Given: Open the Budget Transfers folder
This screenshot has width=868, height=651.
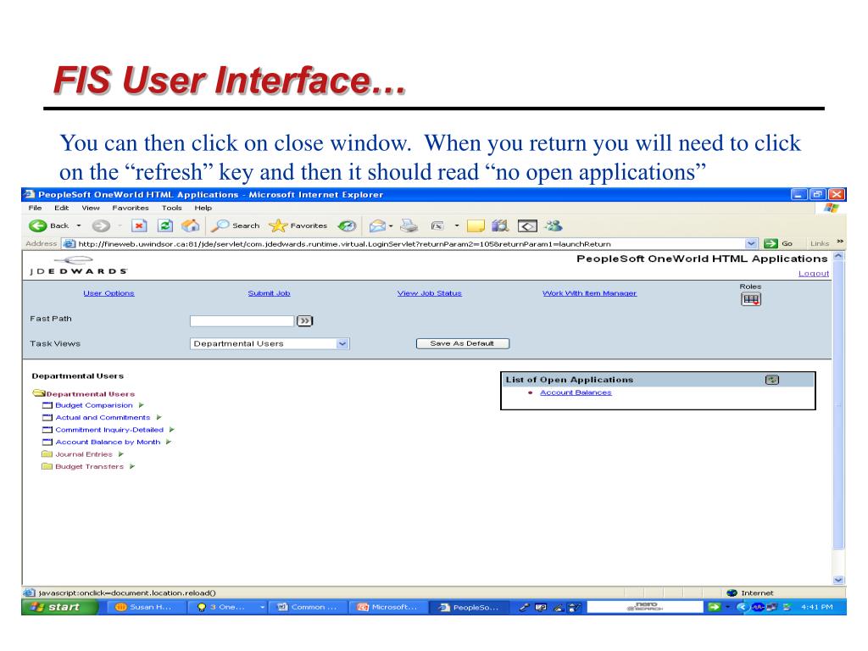Looking at the screenshot, I should click(90, 467).
